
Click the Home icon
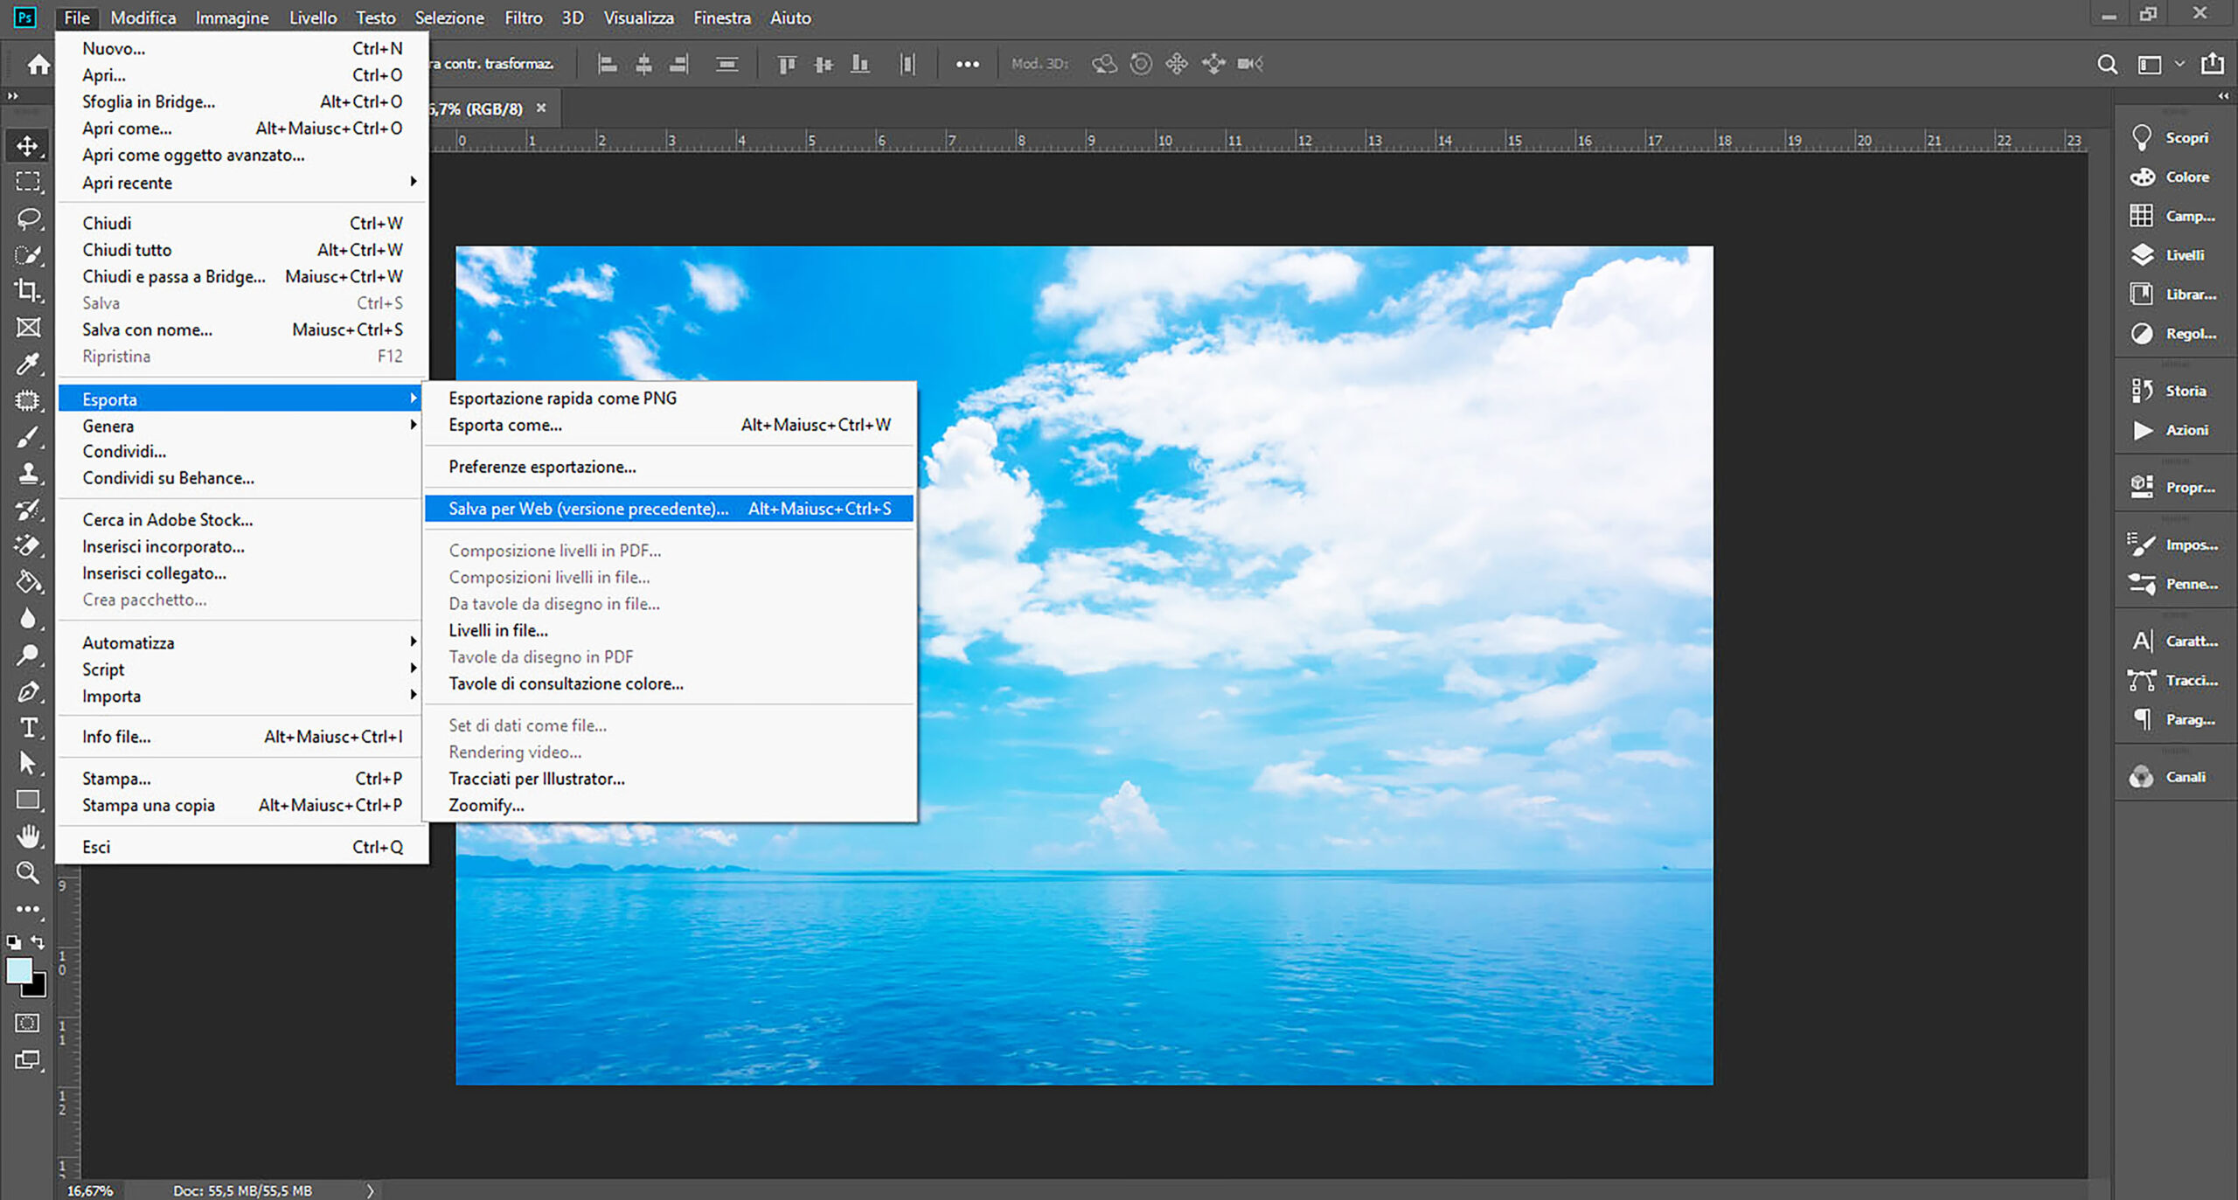click(38, 64)
